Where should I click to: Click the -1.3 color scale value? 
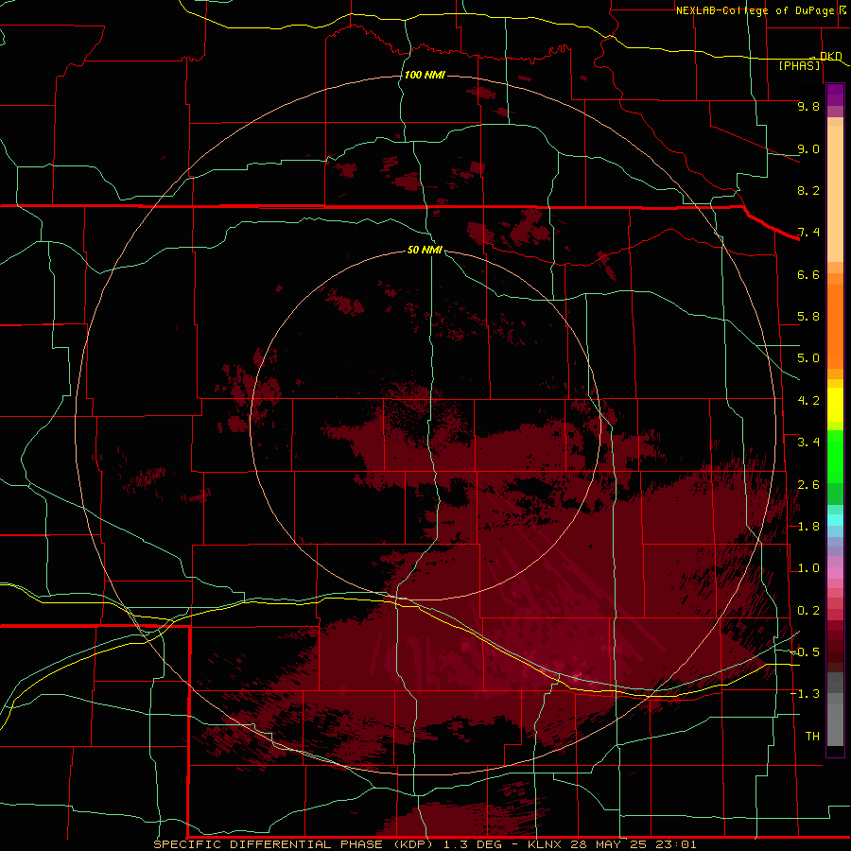coord(805,694)
